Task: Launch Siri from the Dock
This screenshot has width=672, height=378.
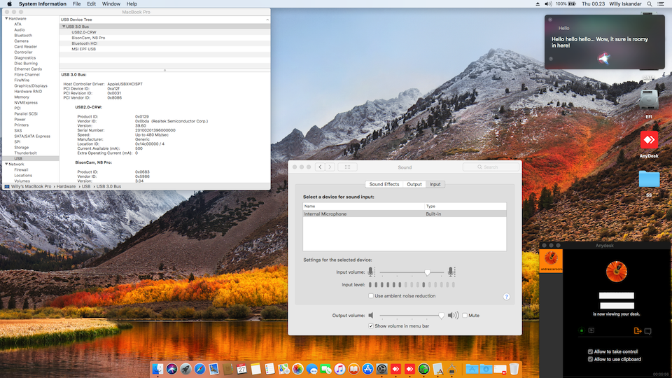Action: pos(172,369)
